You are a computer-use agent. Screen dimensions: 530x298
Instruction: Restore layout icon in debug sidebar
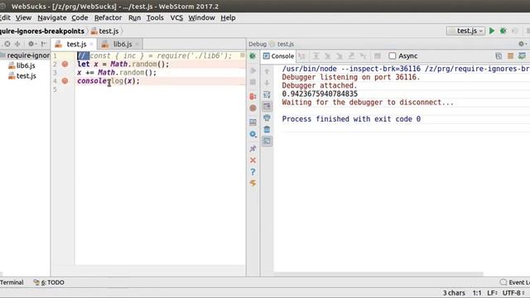253,122
